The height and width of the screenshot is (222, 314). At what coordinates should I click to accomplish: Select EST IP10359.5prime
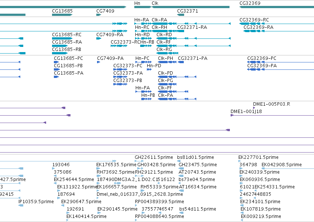click(x=36, y=202)
